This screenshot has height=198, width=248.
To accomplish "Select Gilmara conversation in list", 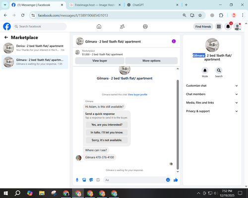I will (35, 62).
